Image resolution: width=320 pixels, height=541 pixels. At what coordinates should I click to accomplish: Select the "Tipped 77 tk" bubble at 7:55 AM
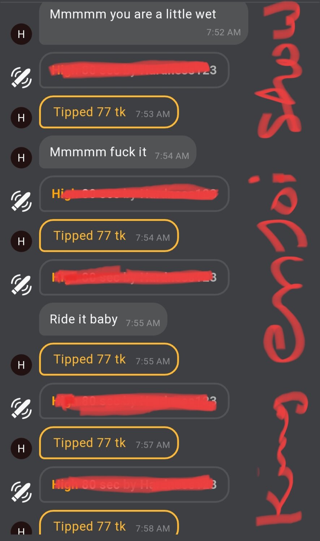(109, 359)
